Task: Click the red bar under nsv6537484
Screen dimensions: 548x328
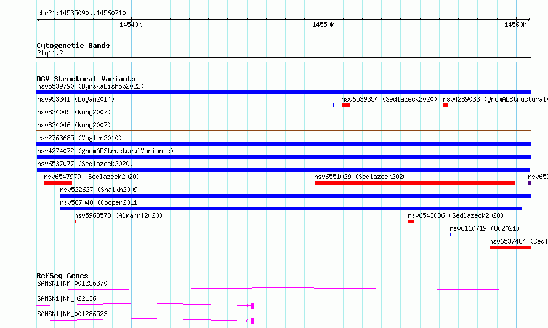Action: click(510, 247)
